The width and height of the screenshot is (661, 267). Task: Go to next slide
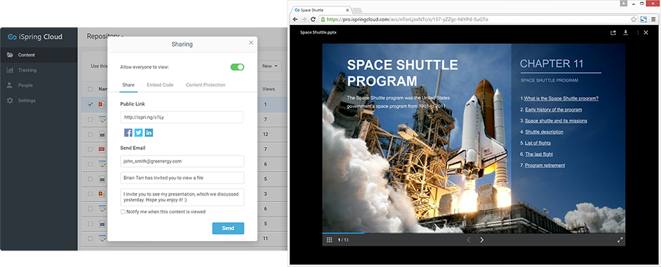point(482,240)
